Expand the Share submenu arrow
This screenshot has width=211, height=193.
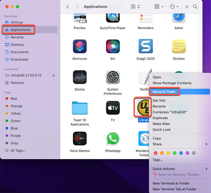coord(206,144)
